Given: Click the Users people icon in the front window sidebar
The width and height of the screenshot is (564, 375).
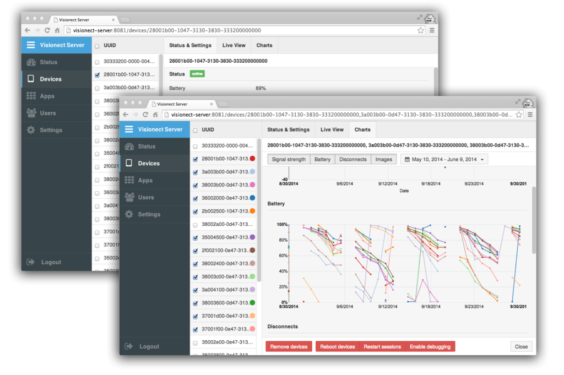Looking at the screenshot, I should pyautogui.click(x=129, y=197).
